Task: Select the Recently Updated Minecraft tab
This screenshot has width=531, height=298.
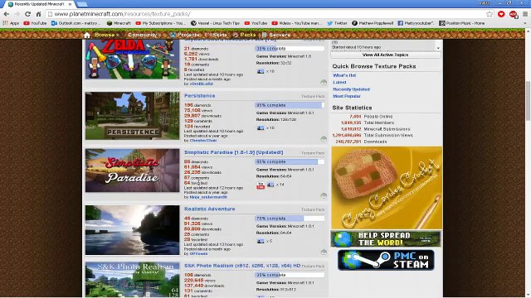Action: coord(40,4)
